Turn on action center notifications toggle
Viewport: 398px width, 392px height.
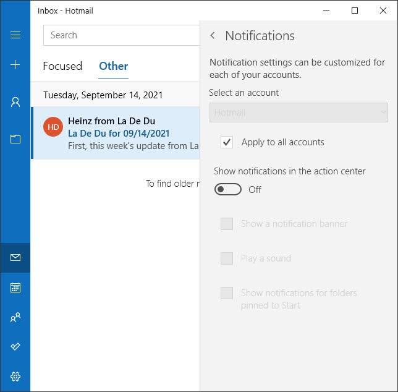coord(227,189)
